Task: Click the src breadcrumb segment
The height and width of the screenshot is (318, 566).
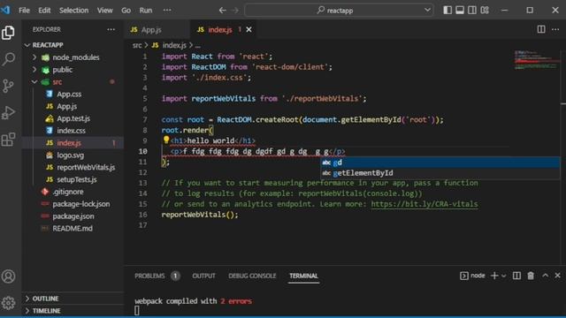Action: [137, 45]
